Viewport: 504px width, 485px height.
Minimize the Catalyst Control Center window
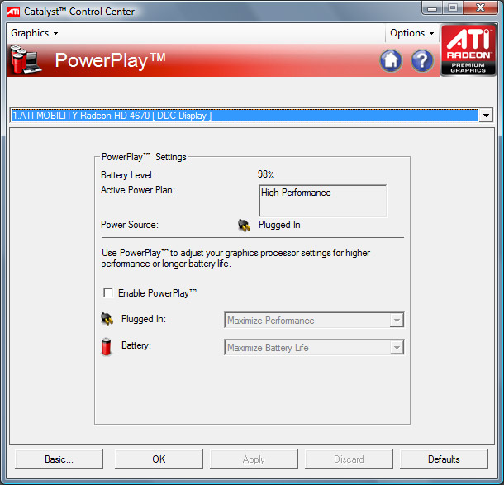(x=432, y=8)
